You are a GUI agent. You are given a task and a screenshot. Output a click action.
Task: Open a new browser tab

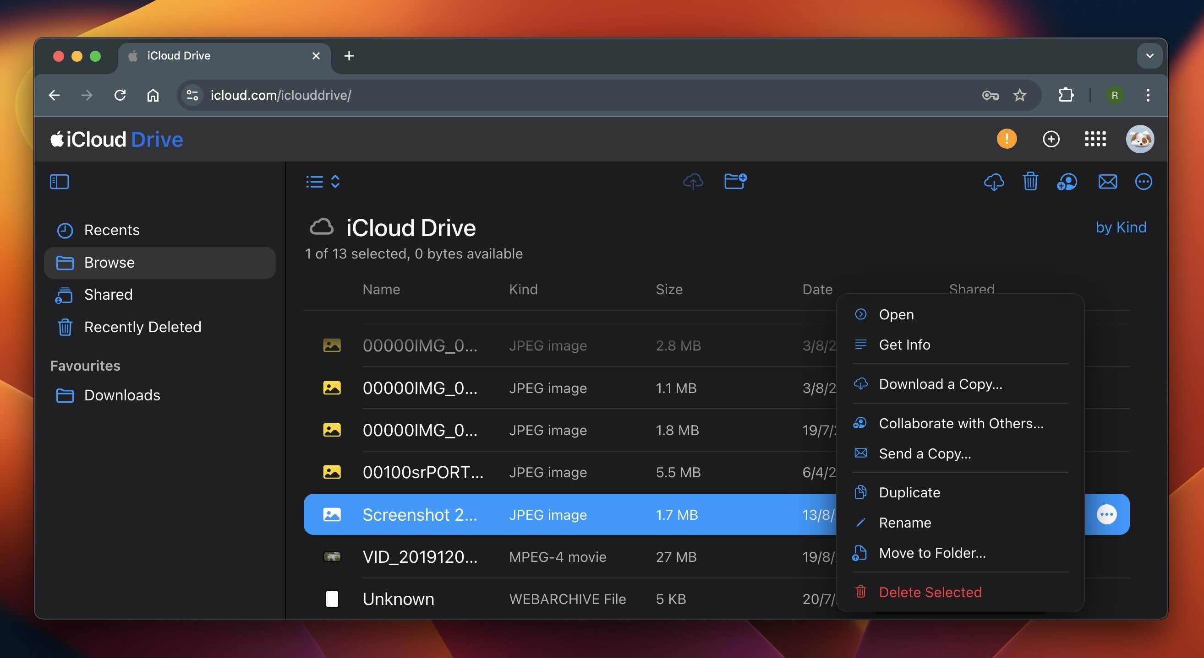pos(349,56)
